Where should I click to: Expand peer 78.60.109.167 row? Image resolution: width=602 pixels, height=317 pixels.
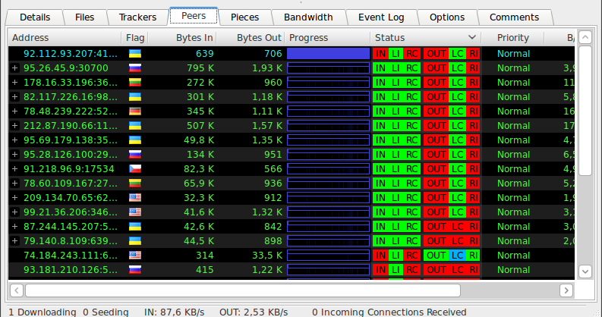14,184
